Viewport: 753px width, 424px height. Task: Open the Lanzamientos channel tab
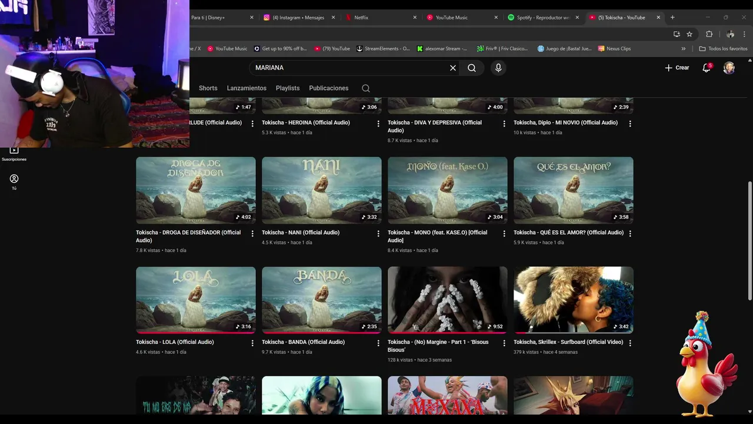pyautogui.click(x=246, y=88)
